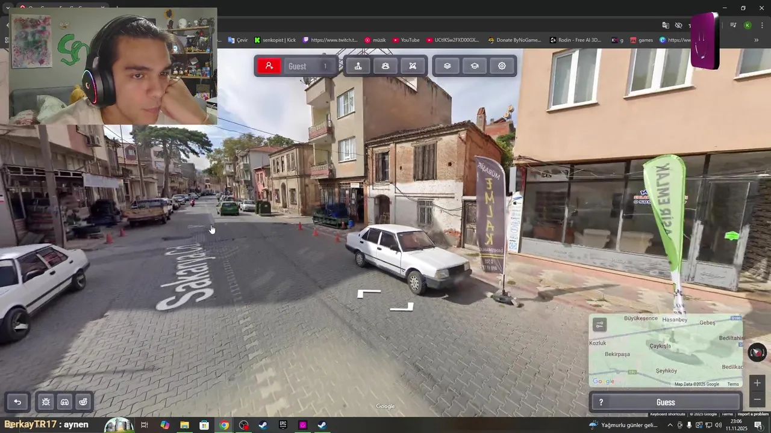Image resolution: width=771 pixels, height=433 pixels.
Task: Open the Donate ByNoGame bookmark
Action: pyautogui.click(x=514, y=40)
